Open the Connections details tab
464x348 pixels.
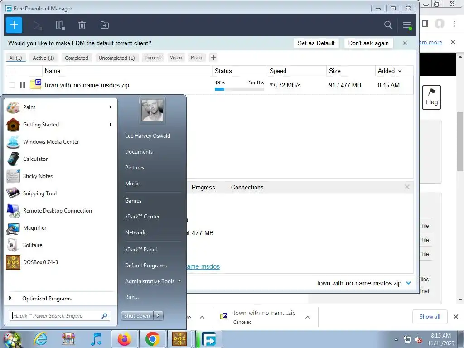tap(247, 187)
